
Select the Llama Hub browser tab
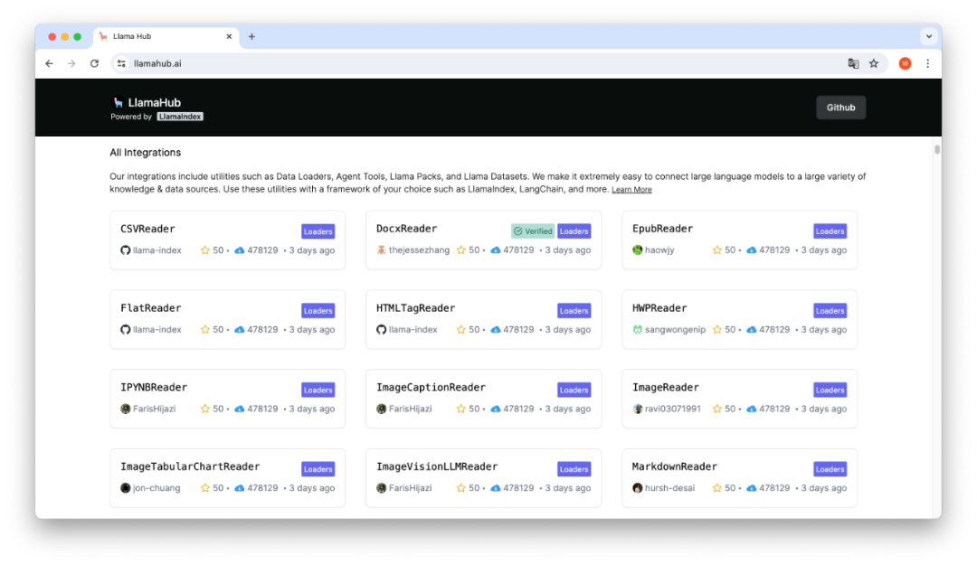click(166, 37)
